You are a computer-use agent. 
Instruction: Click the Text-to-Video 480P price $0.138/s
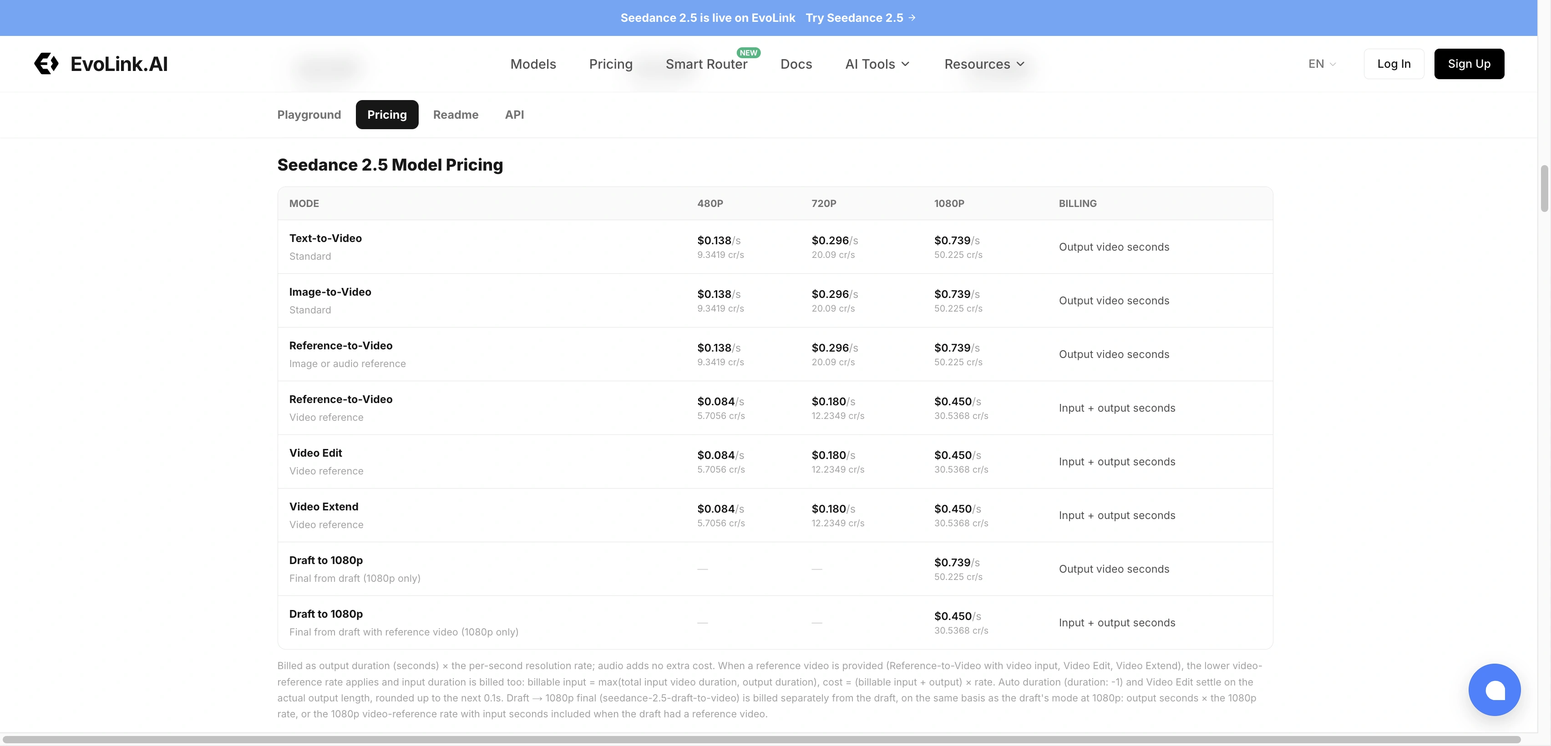click(x=719, y=241)
